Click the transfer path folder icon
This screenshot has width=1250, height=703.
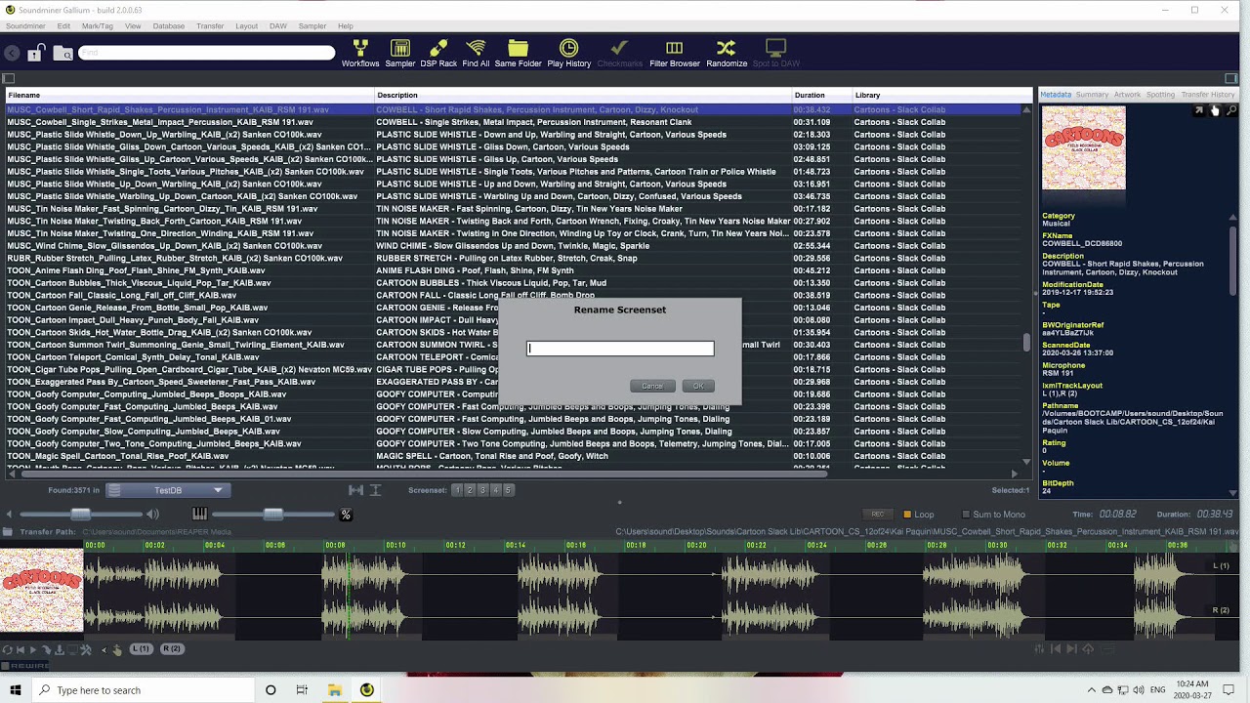8,532
